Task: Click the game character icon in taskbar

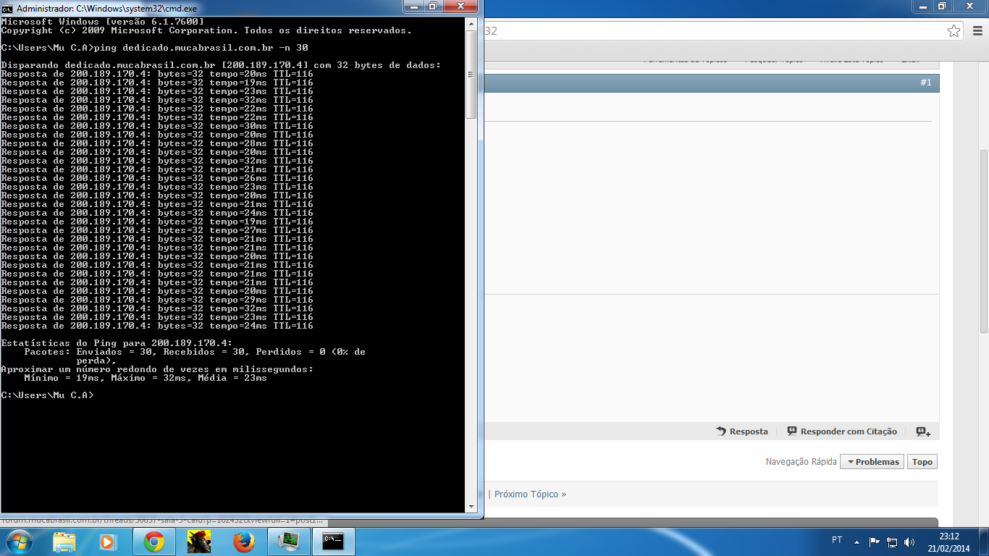Action: pos(198,541)
